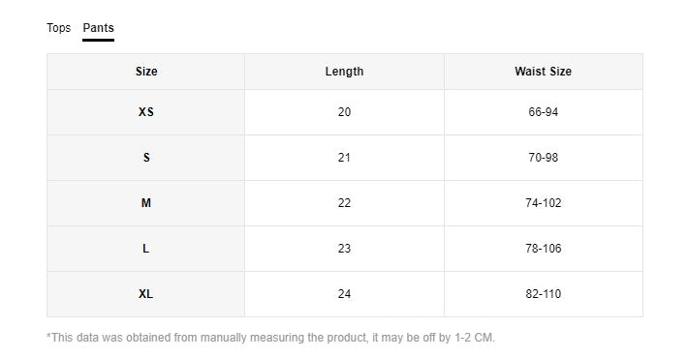Select the XS size row label
Viewport: 687px width, 358px height.
146,112
